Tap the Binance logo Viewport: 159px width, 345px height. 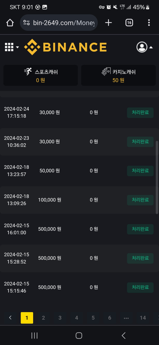click(65, 47)
